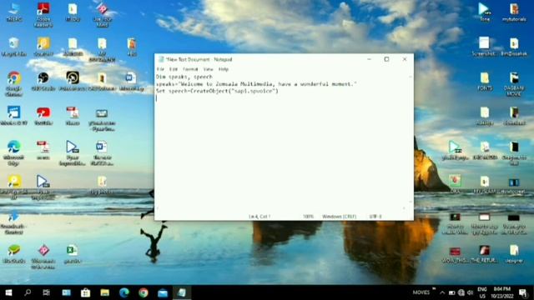Click the Notepad title bar icon
This screenshot has width=534, height=300.
coord(161,59)
